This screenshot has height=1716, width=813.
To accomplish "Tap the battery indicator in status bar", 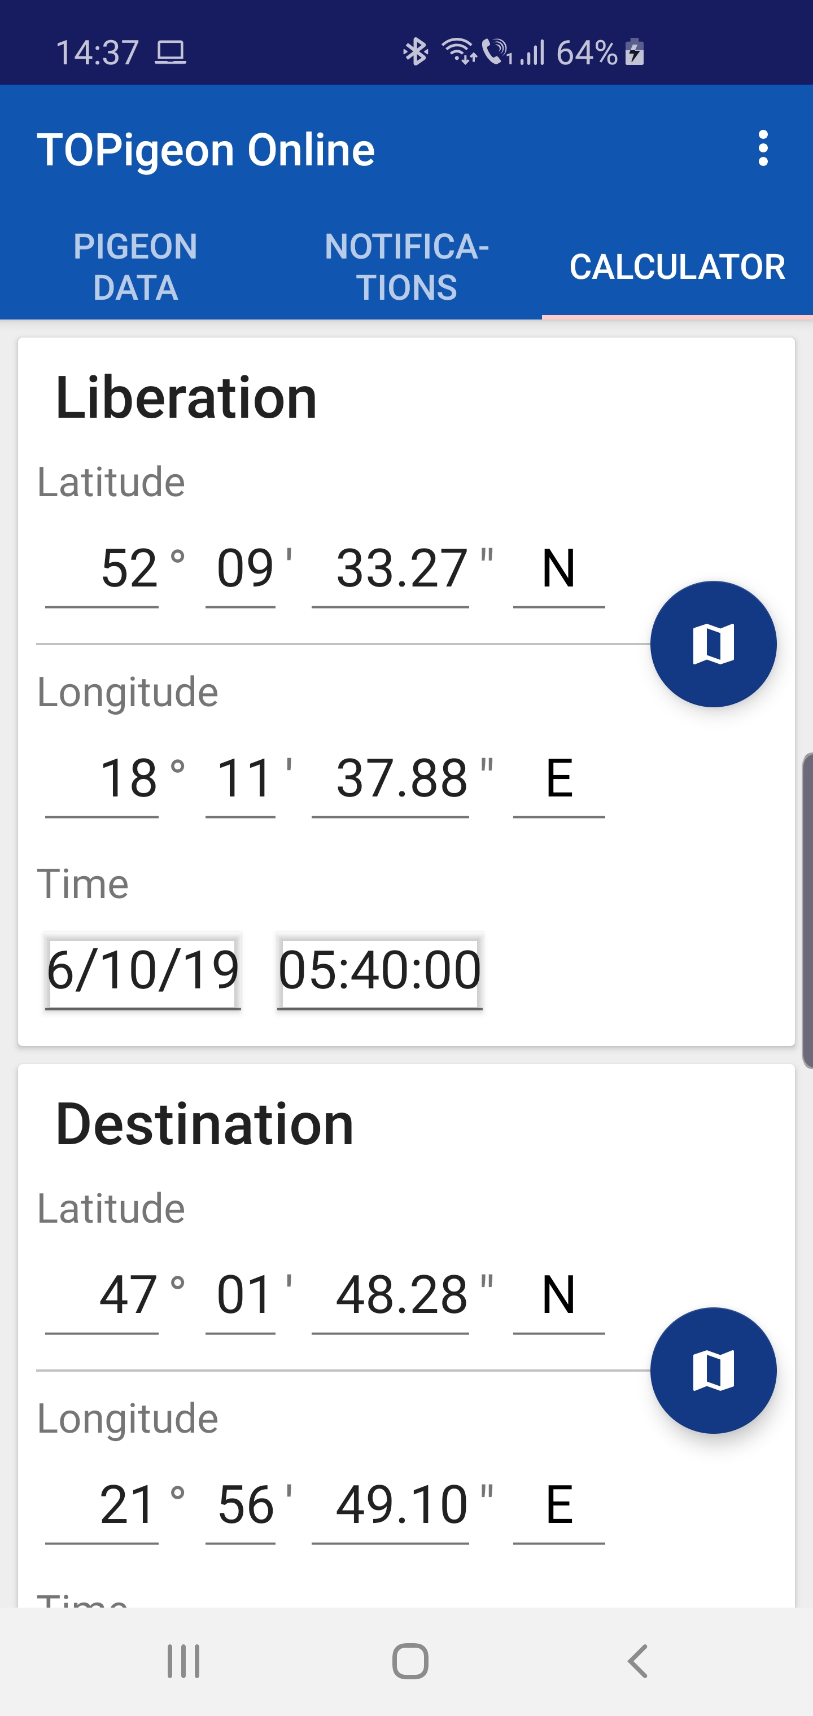I will (x=635, y=52).
